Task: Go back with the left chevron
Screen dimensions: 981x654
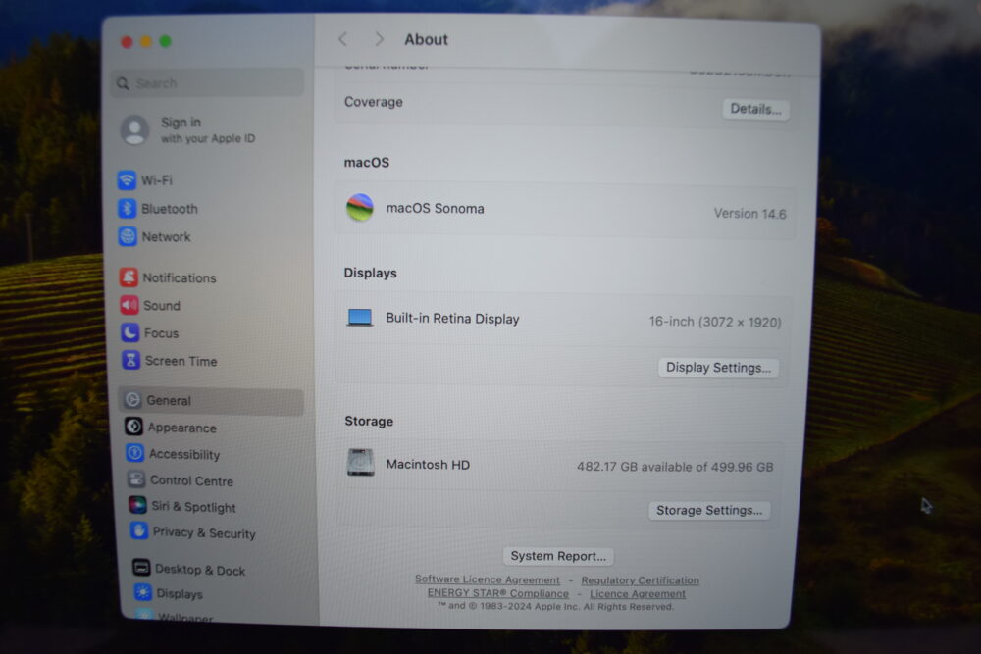Action: (342, 39)
